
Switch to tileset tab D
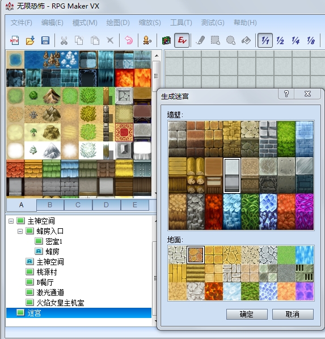[x=106, y=205]
